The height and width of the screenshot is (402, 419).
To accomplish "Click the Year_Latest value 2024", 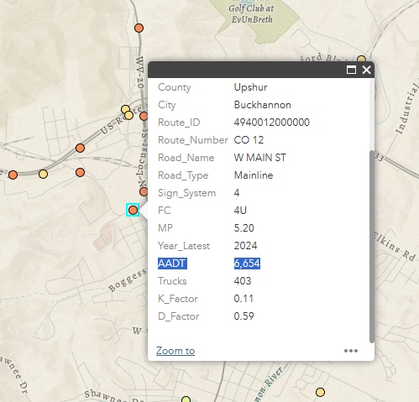I will pyautogui.click(x=245, y=246).
